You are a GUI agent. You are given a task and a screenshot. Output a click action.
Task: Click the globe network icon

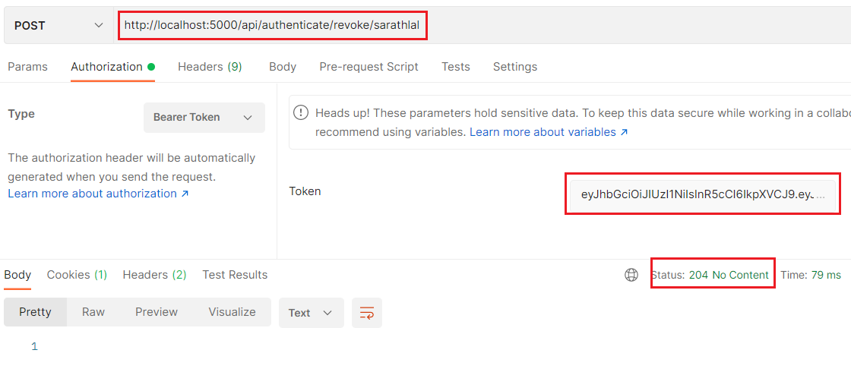(631, 275)
